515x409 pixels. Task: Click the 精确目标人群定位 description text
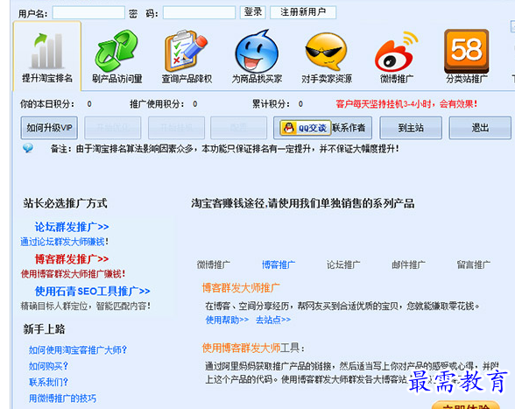pyautogui.click(x=86, y=307)
